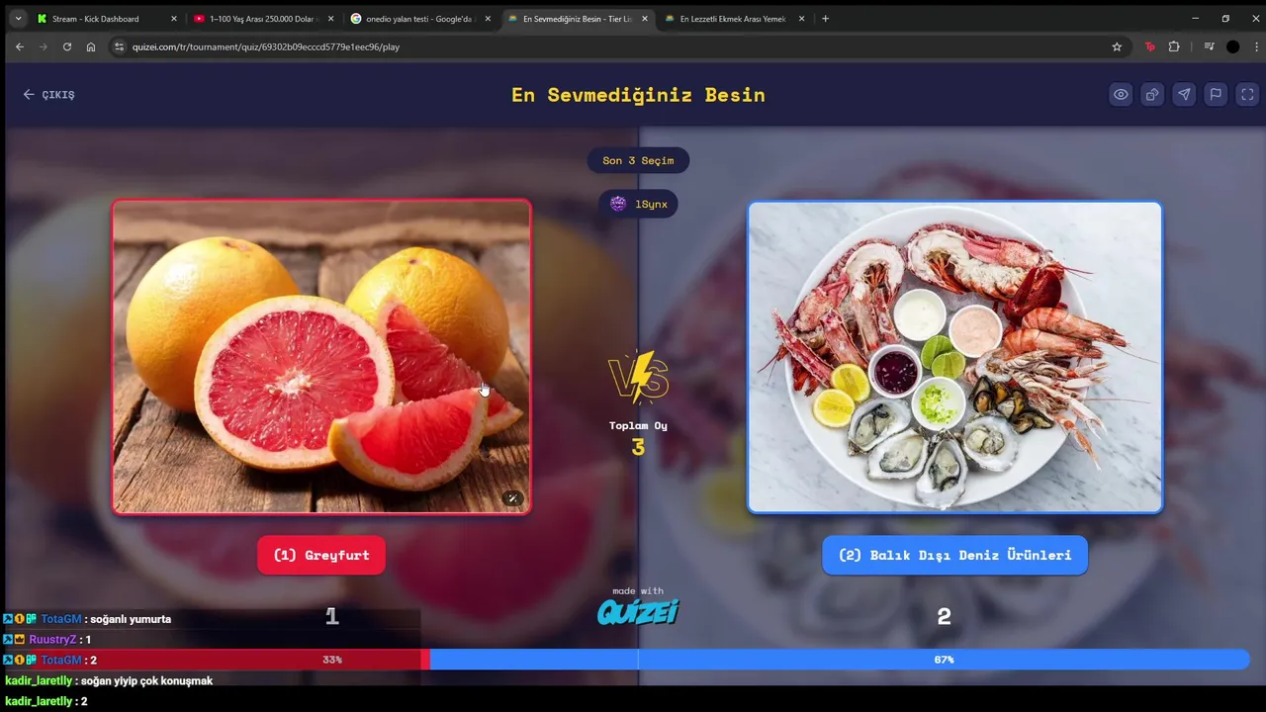The height and width of the screenshot is (712, 1266).
Task: Click the browser home icon
Action: [x=91, y=46]
